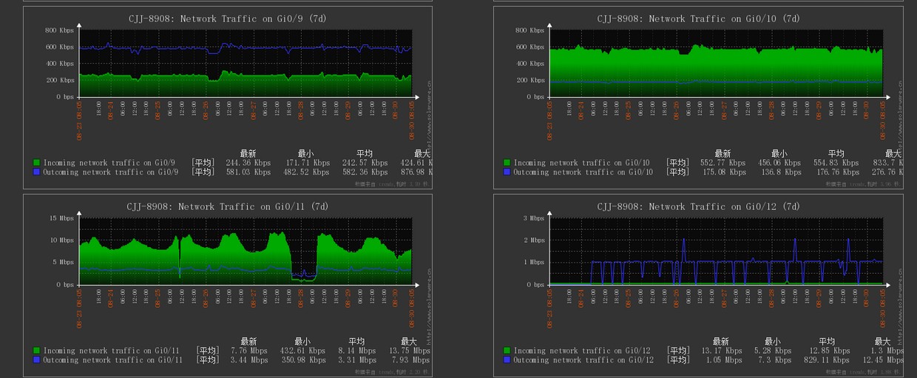
Task: Click the first 2 Mbps spike in Gi0/12 graph
Action: pos(684,240)
